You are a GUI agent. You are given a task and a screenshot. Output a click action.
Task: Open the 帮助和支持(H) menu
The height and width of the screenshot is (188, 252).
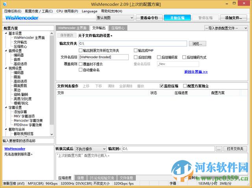111,11
